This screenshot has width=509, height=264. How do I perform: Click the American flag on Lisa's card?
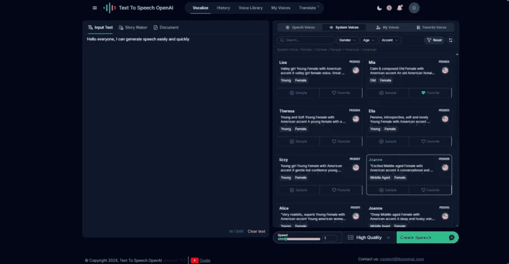(356, 70)
